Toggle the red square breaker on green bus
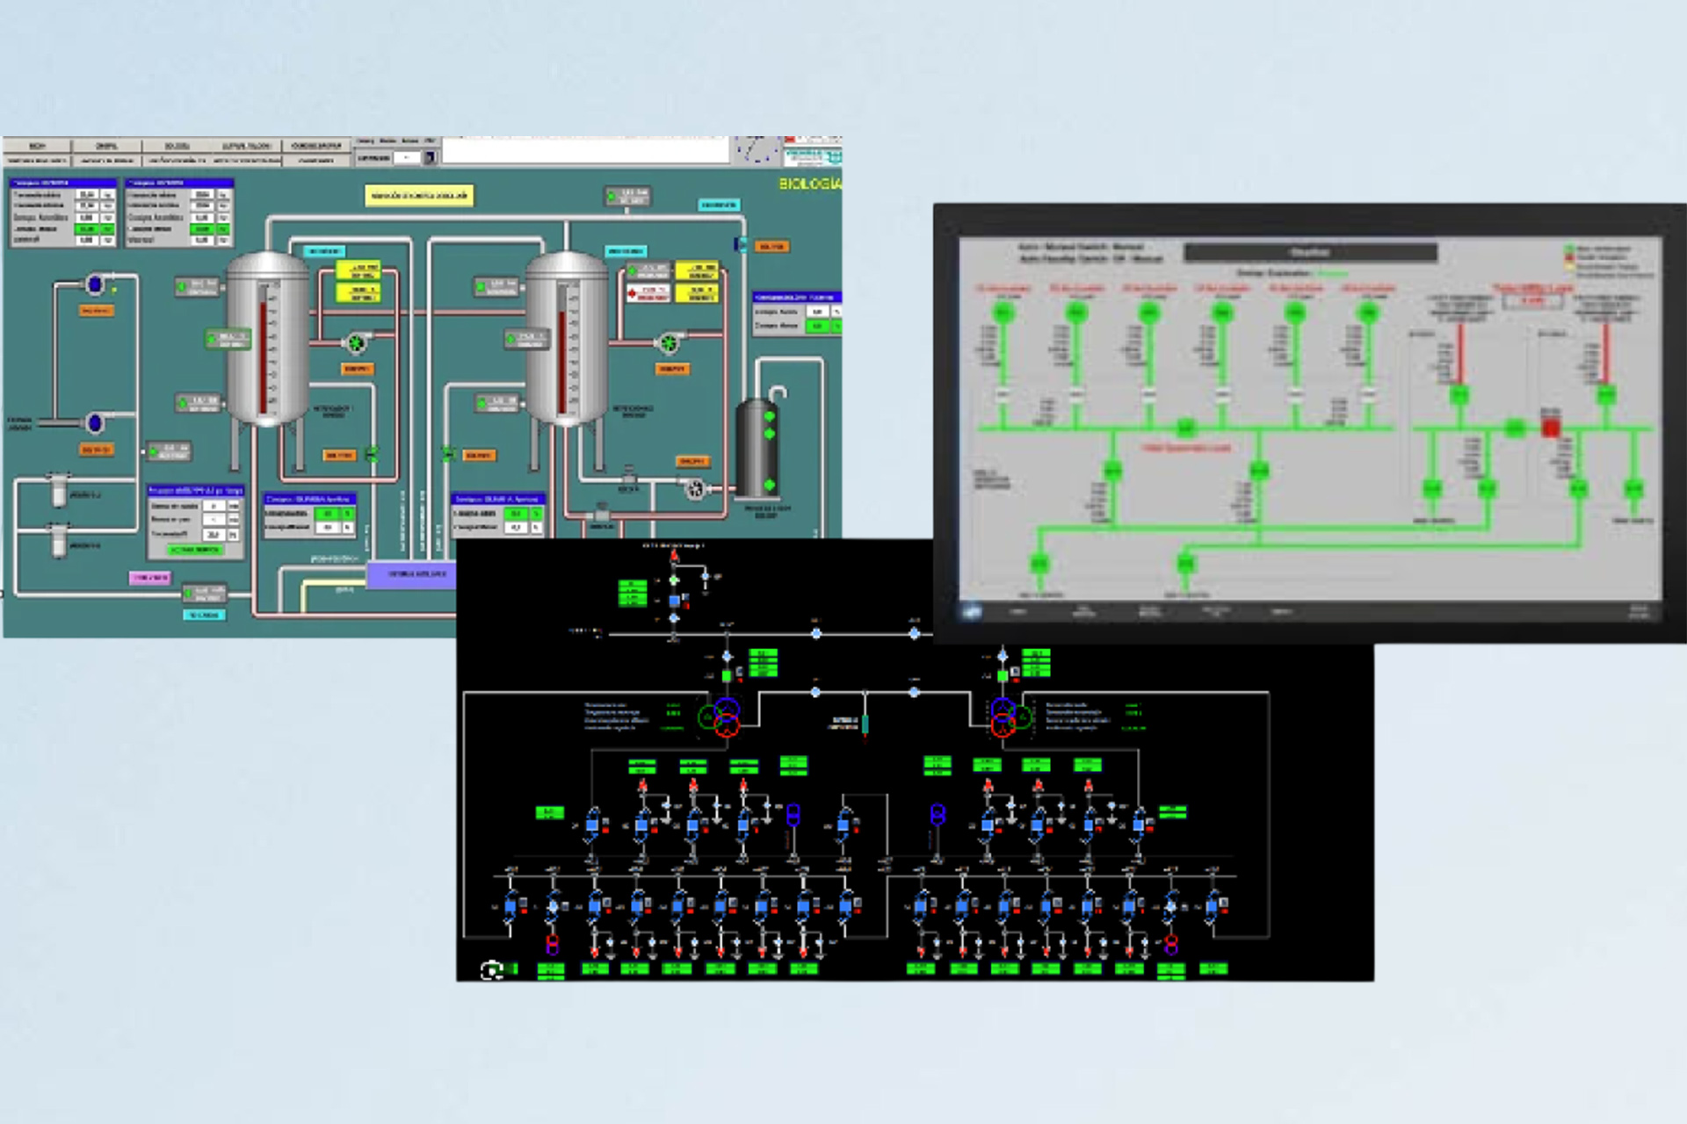Screen dimensions: 1687x1124 point(1551,428)
